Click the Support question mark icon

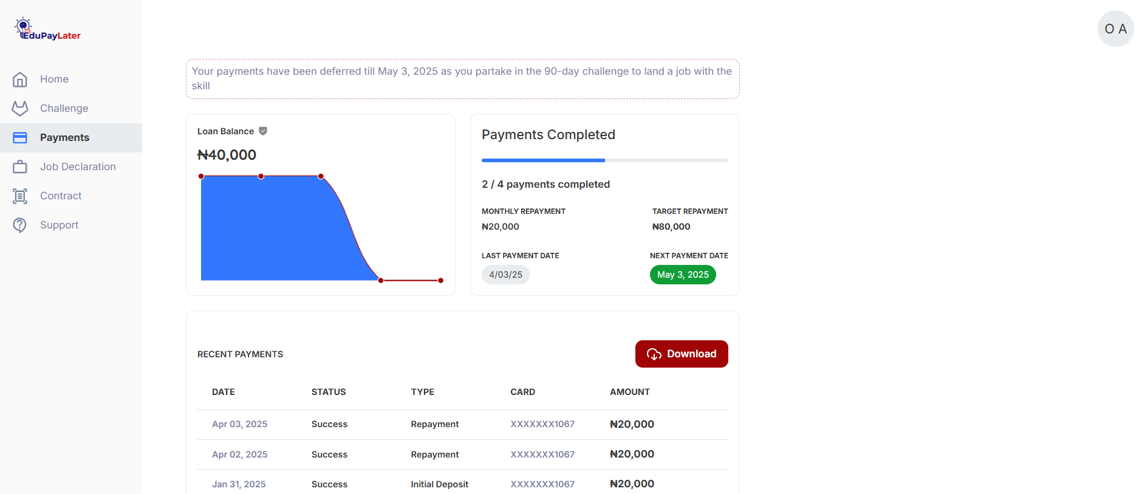(x=20, y=225)
